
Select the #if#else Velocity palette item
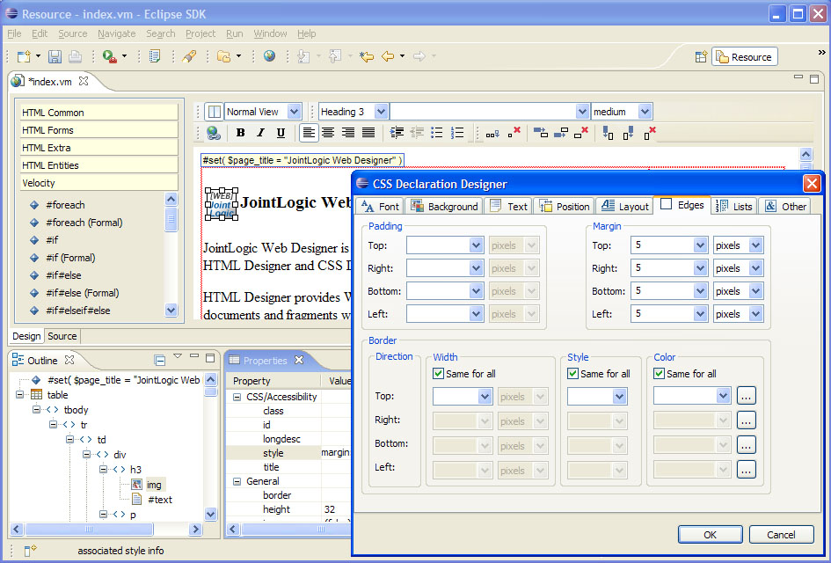tap(63, 275)
